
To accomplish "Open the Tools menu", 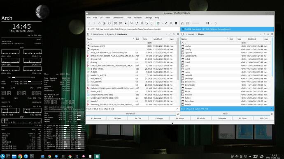I will coord(128,18).
